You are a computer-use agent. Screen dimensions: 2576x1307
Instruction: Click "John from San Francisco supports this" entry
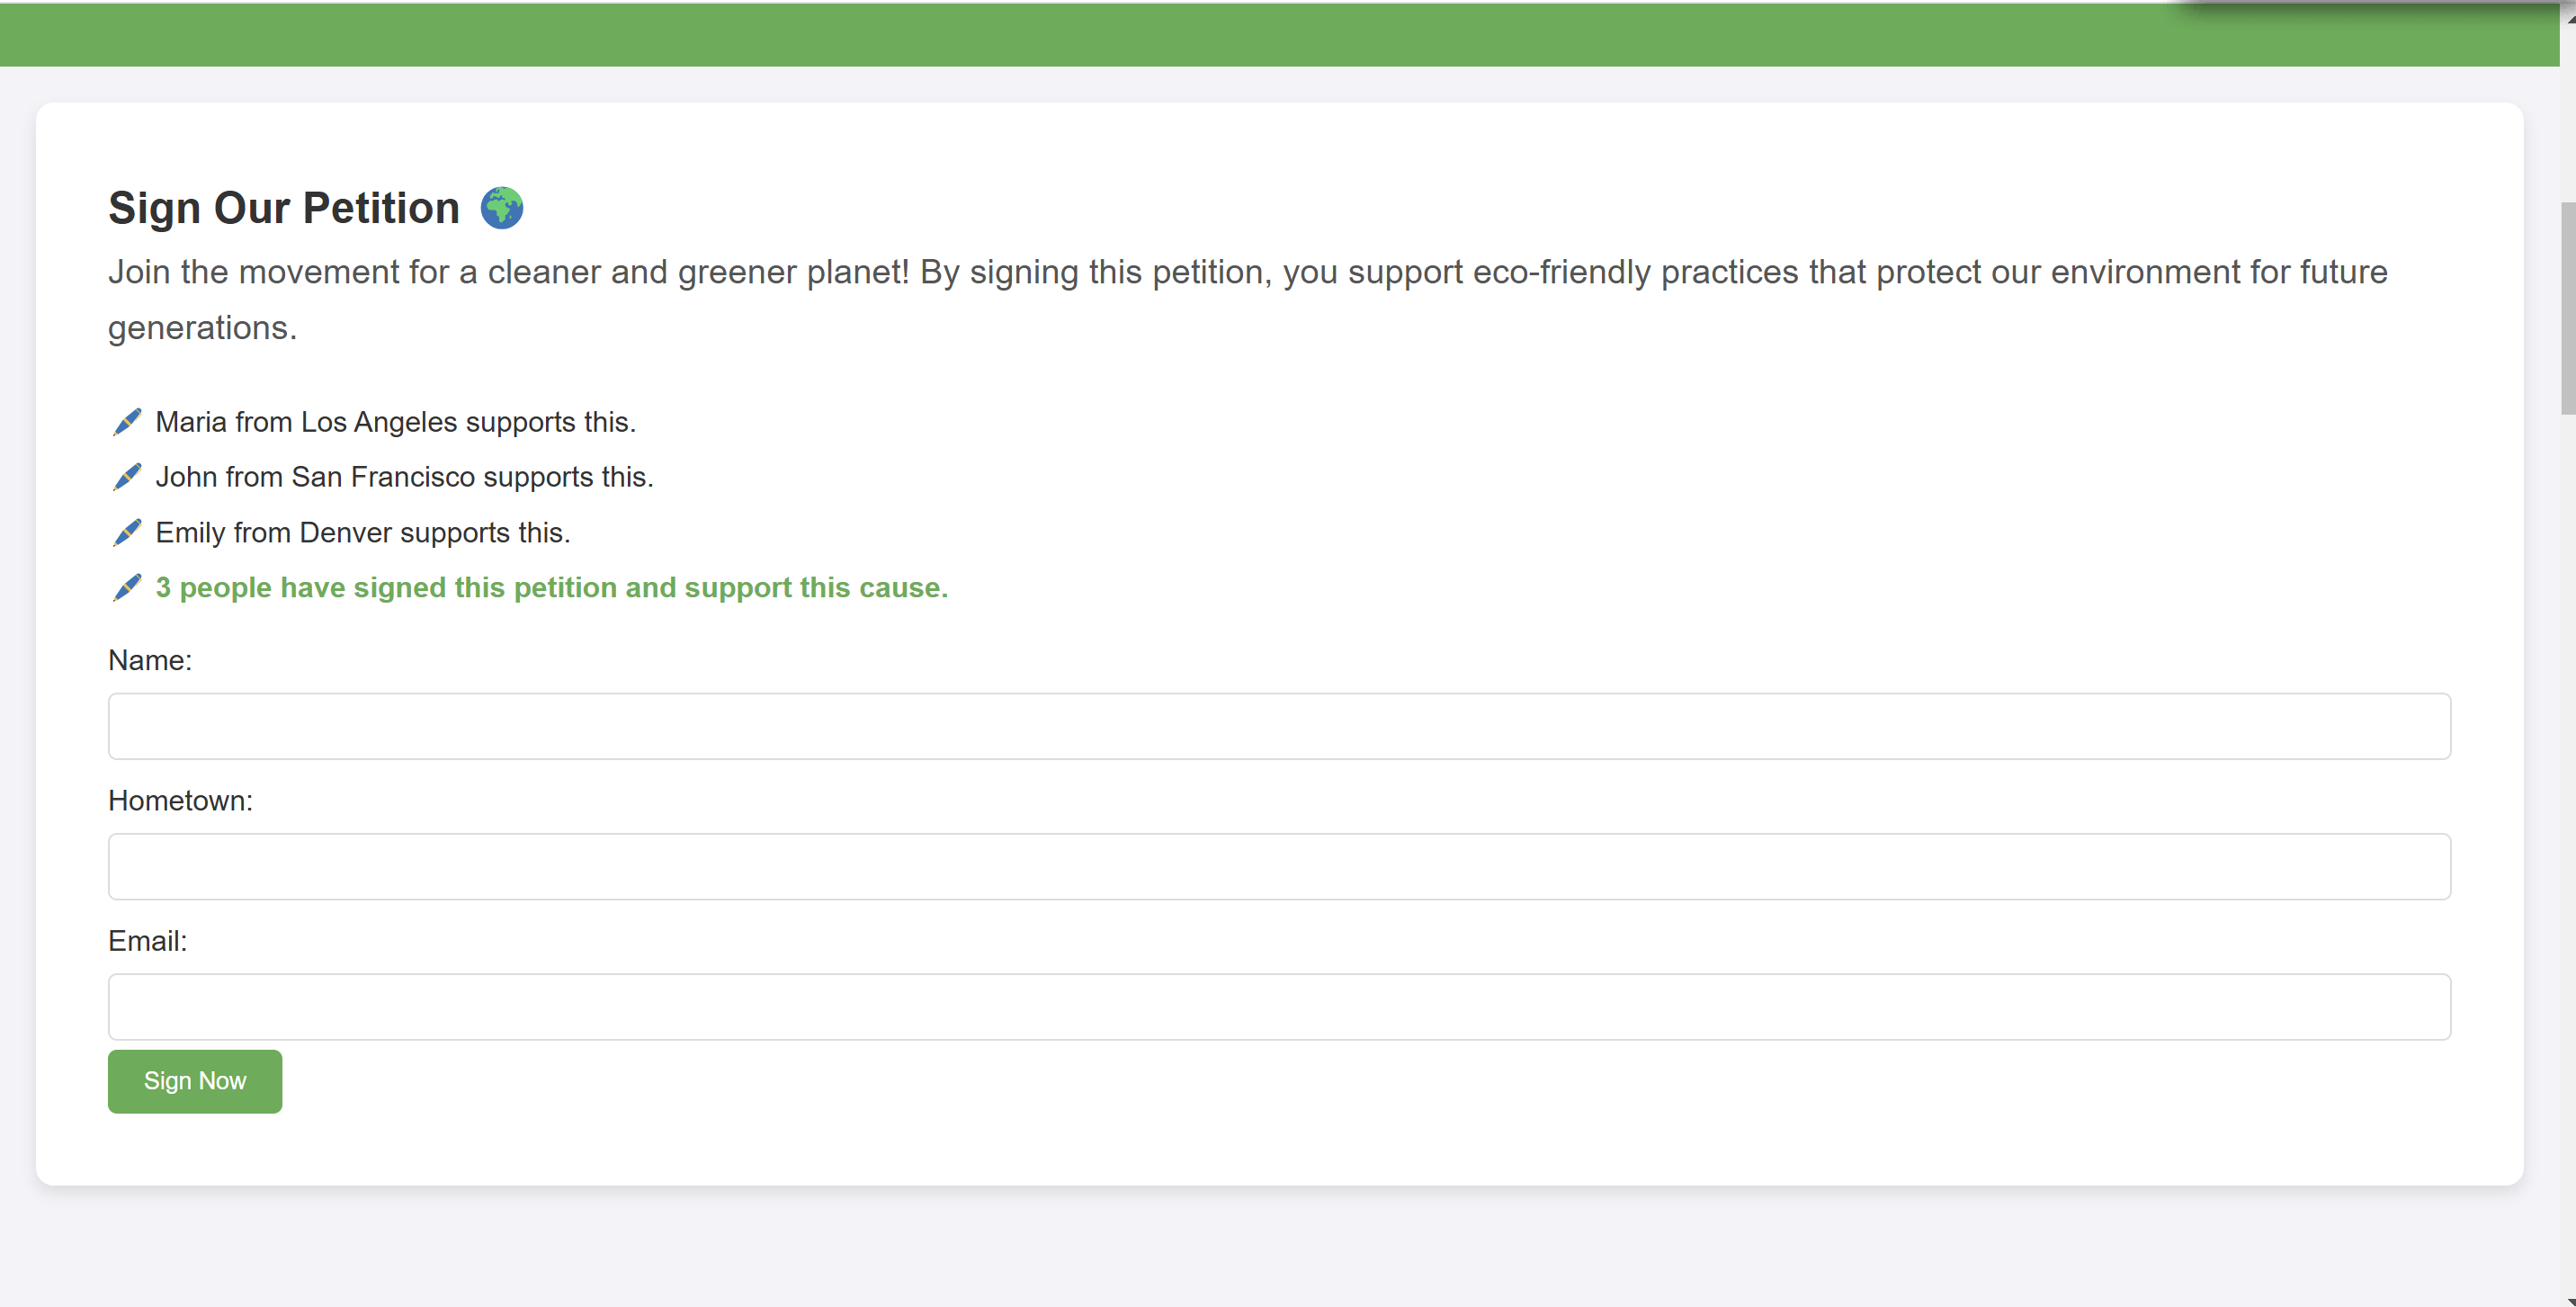pos(404,477)
